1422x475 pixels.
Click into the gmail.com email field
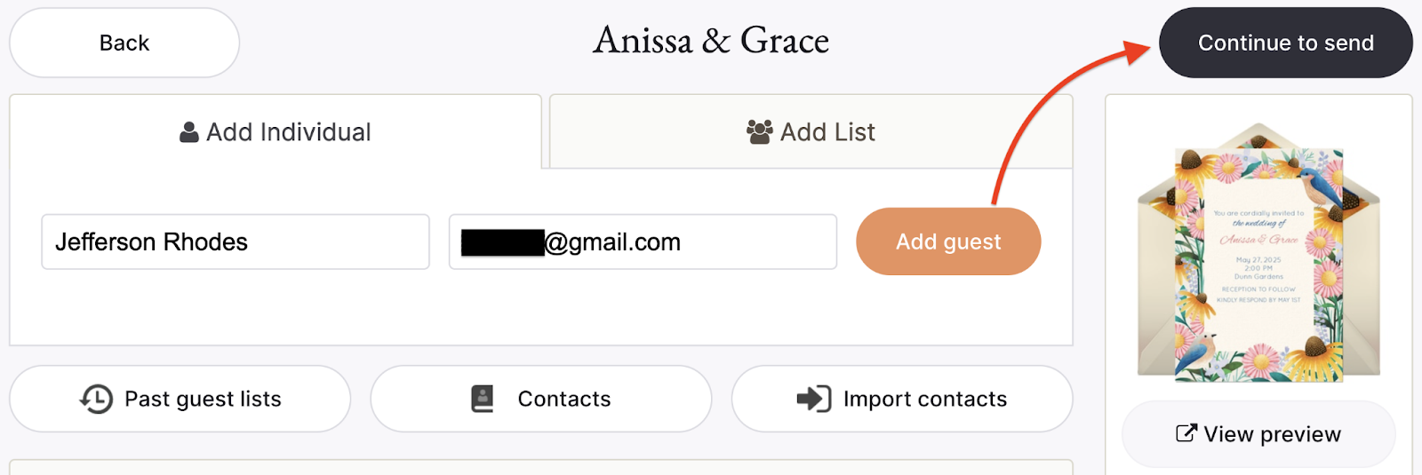pyautogui.click(x=643, y=241)
